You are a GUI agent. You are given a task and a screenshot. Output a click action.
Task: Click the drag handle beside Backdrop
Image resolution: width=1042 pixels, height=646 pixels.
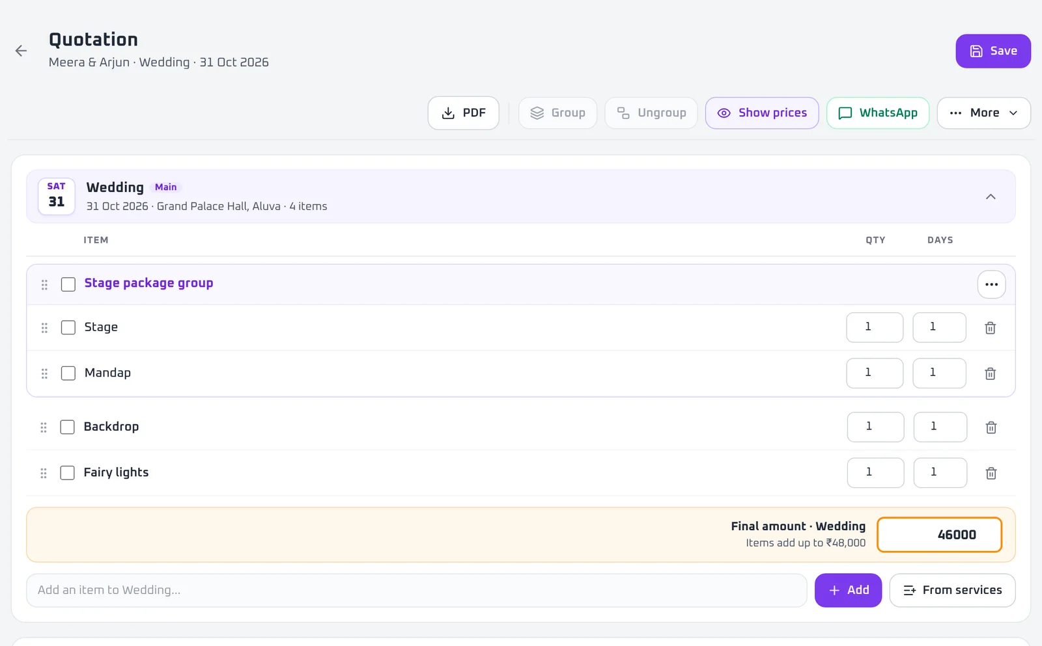click(x=44, y=427)
